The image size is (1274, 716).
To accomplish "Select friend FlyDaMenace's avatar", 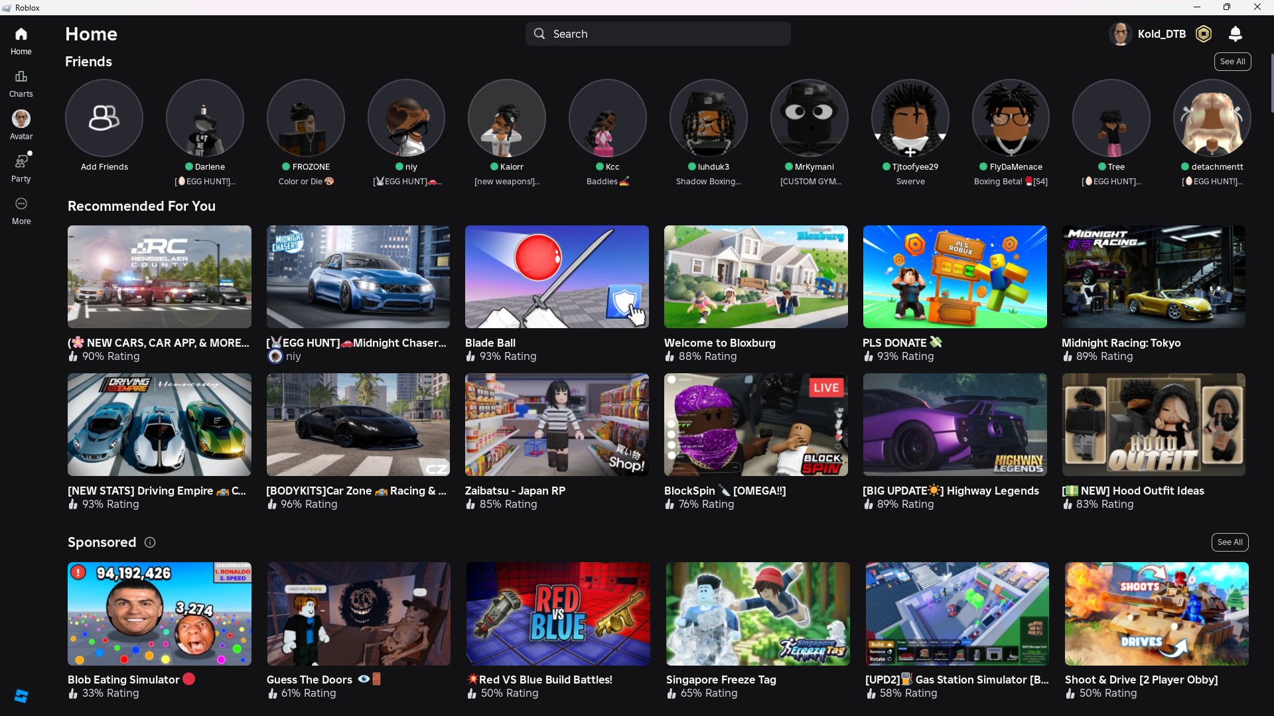I will (x=1011, y=118).
